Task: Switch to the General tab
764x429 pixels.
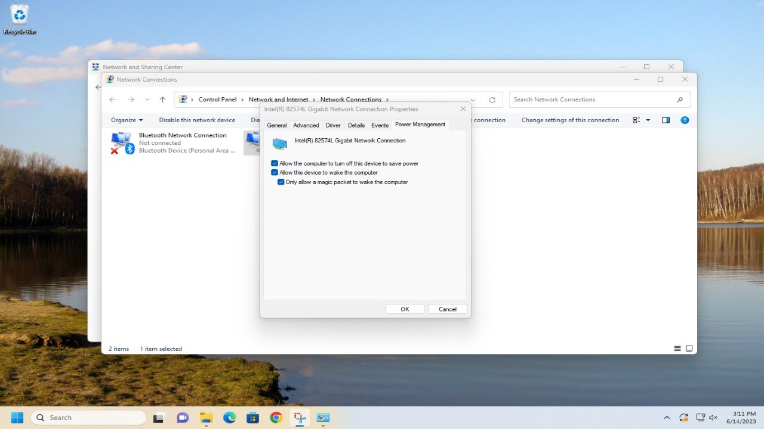Action: 277,125
